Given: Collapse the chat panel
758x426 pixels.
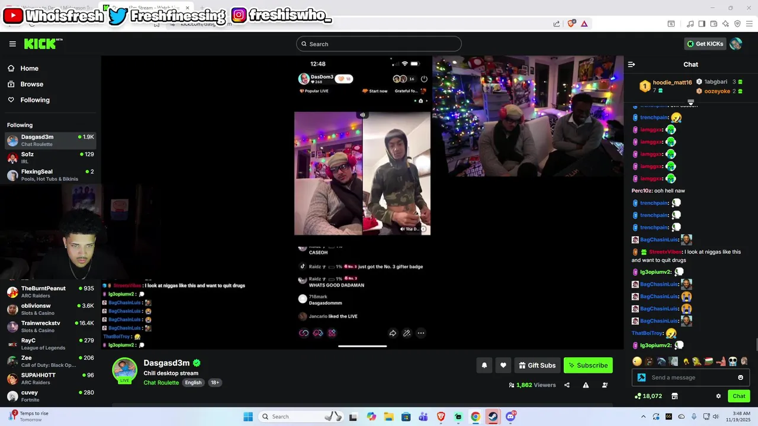Looking at the screenshot, I should 631,64.
